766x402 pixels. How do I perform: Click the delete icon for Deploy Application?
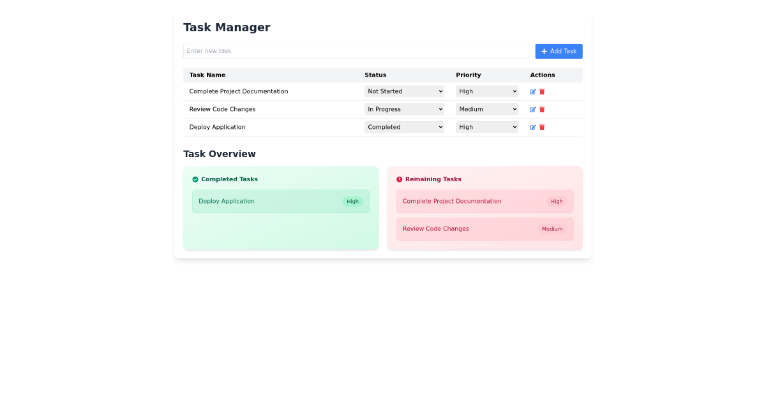click(x=542, y=127)
